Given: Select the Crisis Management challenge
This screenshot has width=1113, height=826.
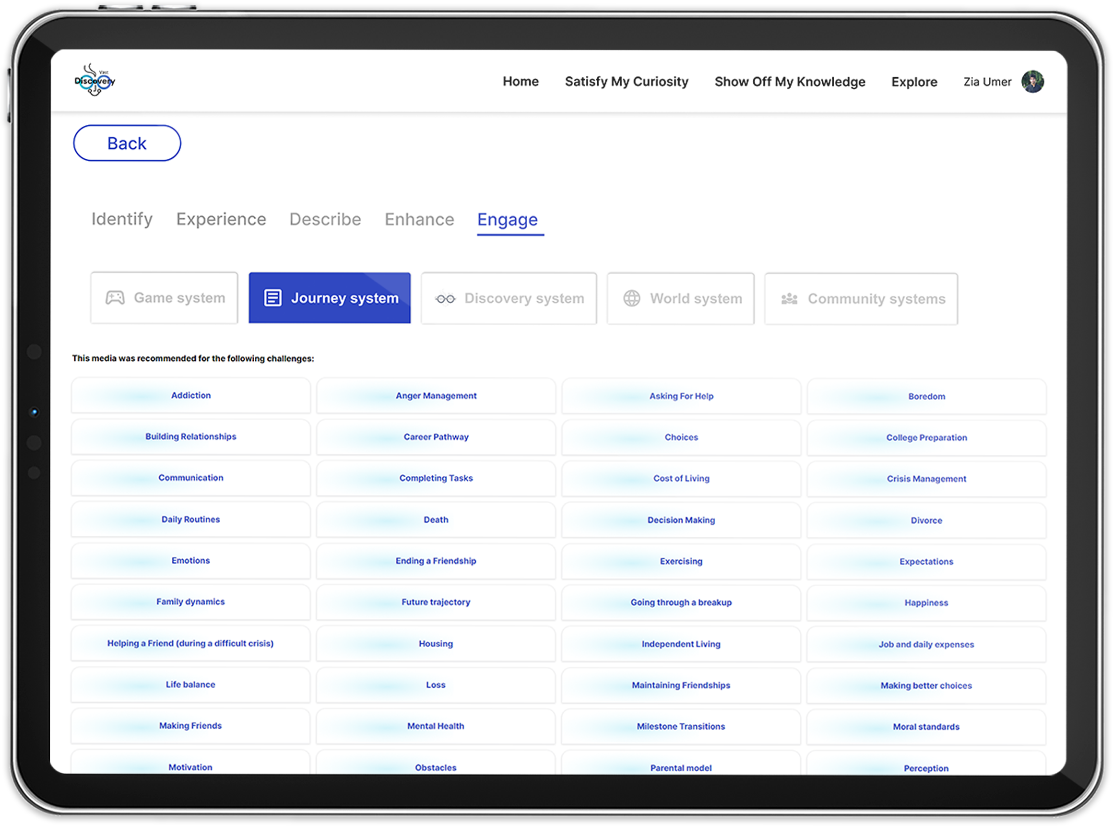Looking at the screenshot, I should [926, 479].
